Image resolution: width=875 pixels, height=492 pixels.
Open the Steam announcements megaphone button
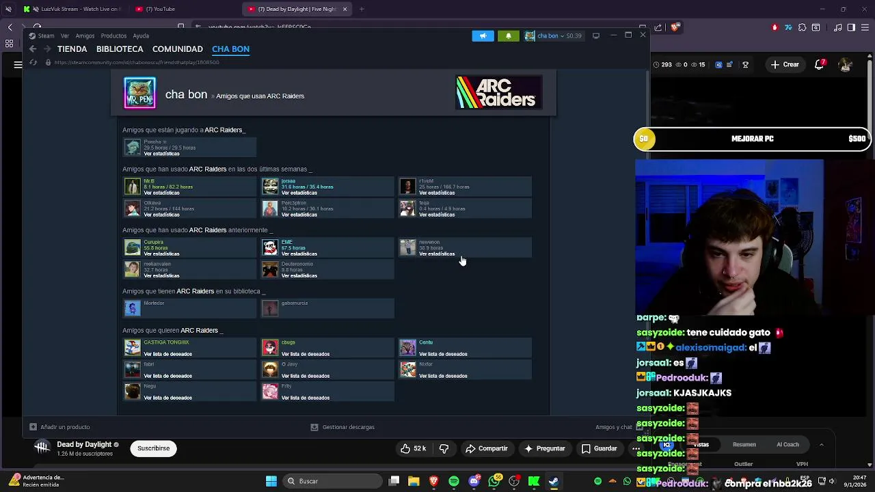483,36
